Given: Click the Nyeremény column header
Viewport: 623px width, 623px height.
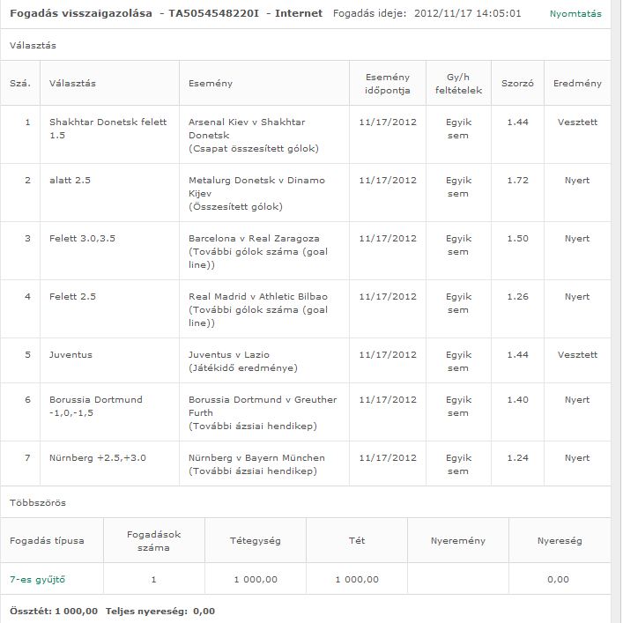Looking at the screenshot, I should coord(458,540).
